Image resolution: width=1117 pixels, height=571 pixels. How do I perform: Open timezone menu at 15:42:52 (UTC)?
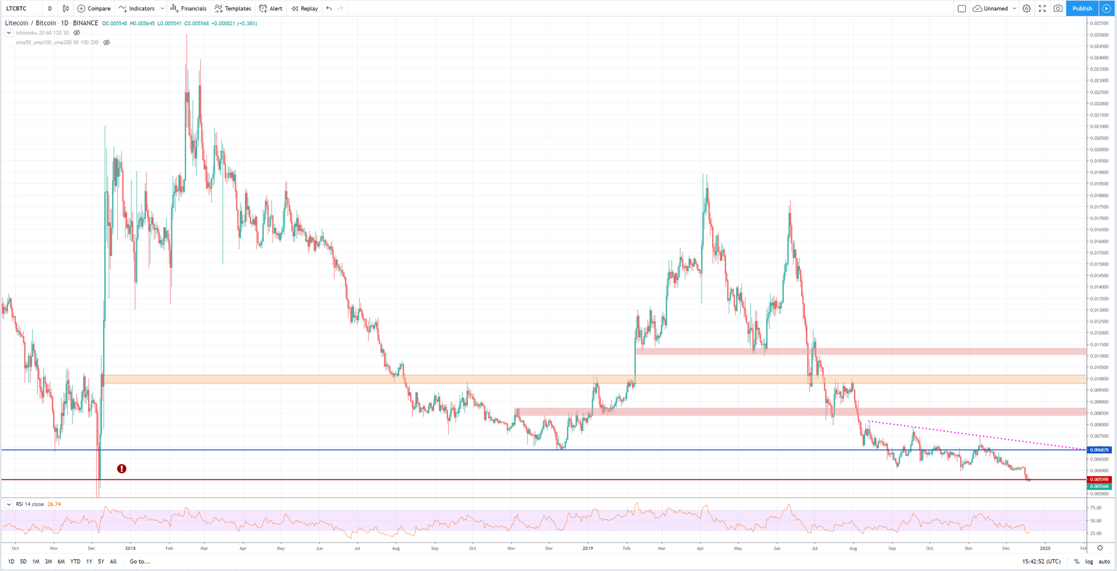1041,561
